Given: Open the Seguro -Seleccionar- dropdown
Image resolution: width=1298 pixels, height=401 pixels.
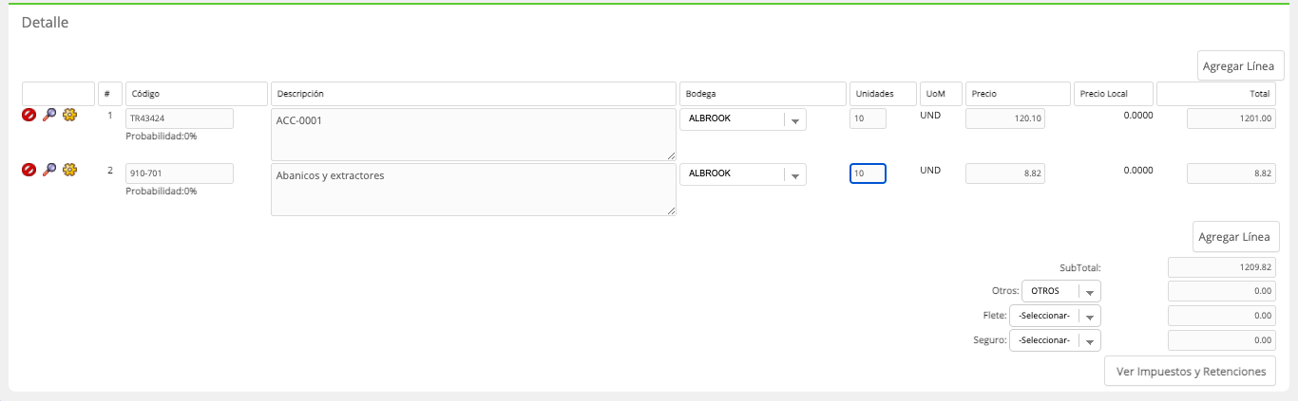Looking at the screenshot, I should point(1055,340).
